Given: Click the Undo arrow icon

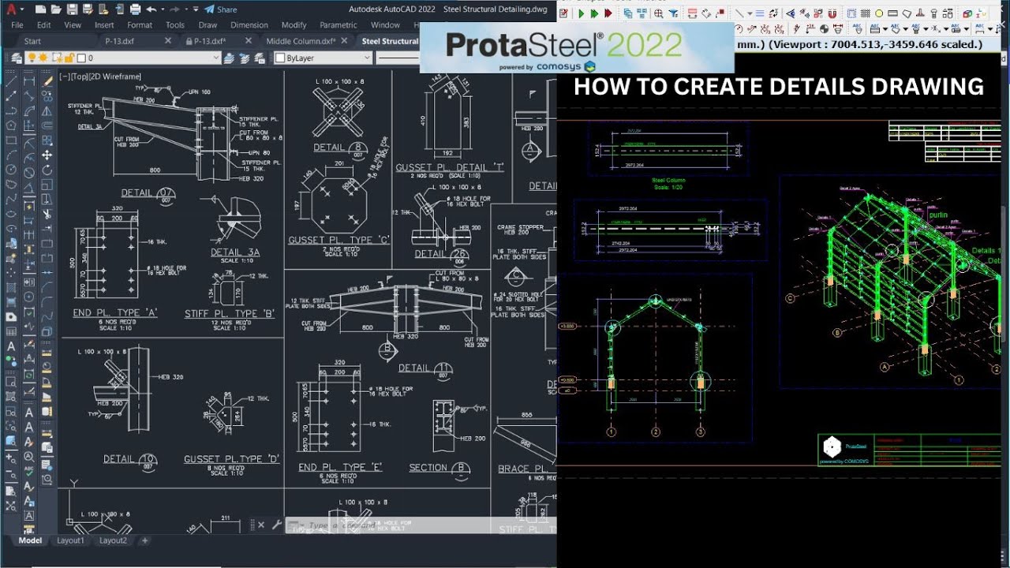Looking at the screenshot, I should point(151,9).
